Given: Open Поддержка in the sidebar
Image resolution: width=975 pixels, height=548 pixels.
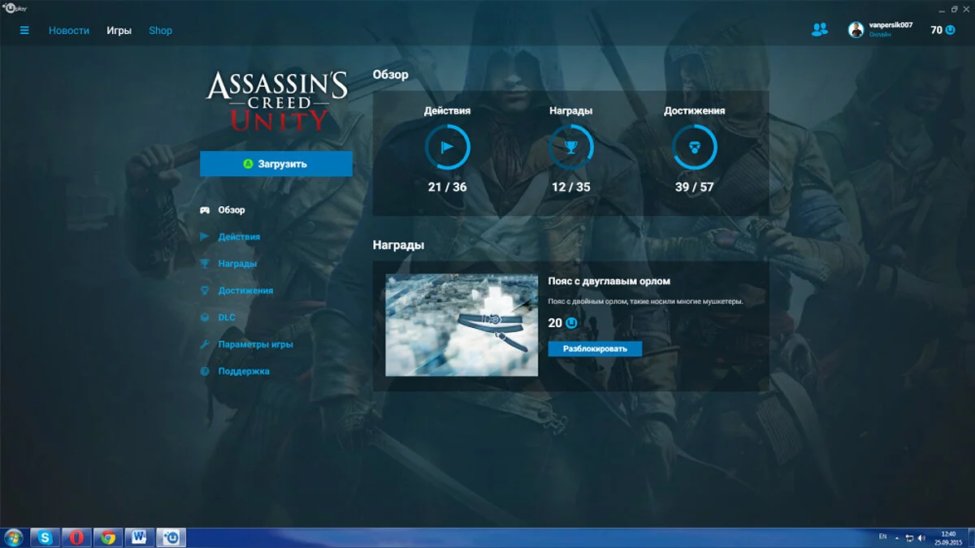Looking at the screenshot, I should coord(244,371).
